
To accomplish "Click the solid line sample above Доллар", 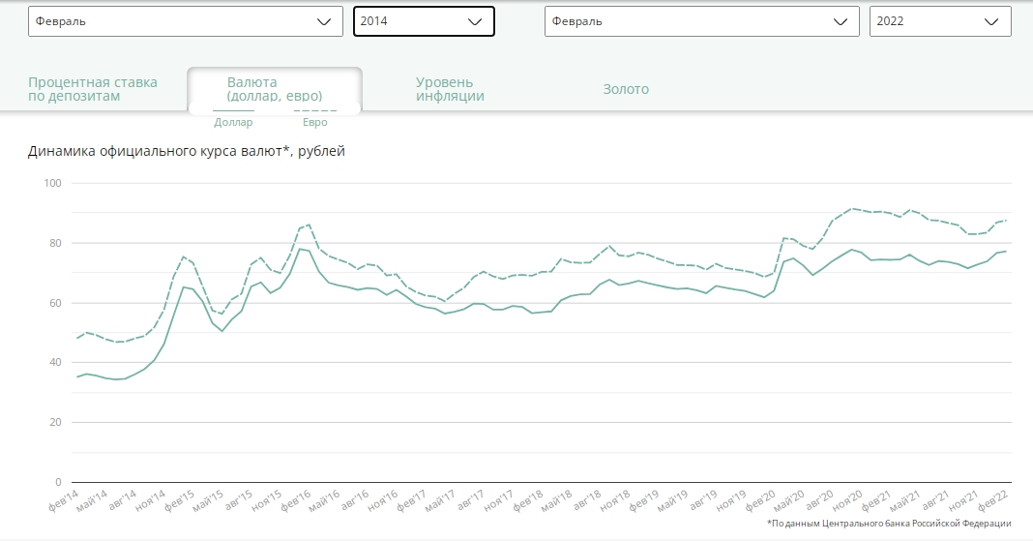I will tap(233, 110).
